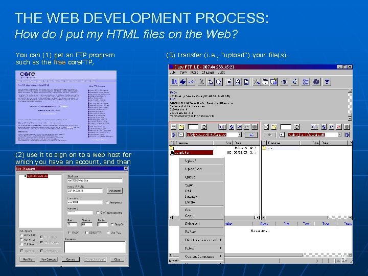This screenshot has height=276, width=368.
Task: Open the Manage menu in Core FTP
Action: 208,72
